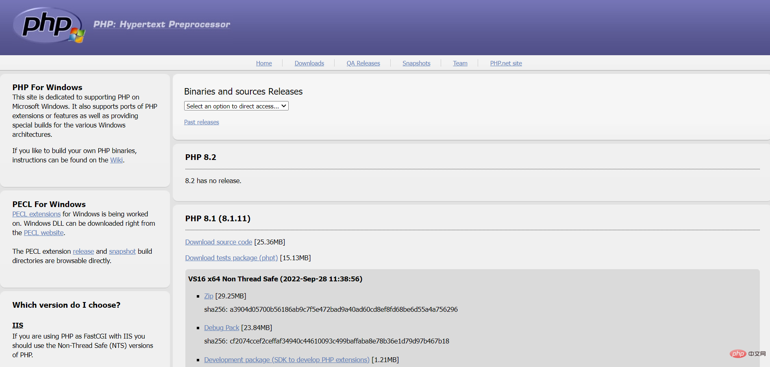The height and width of the screenshot is (367, 770).
Task: Visit the PHP.net site link
Action: tap(506, 63)
